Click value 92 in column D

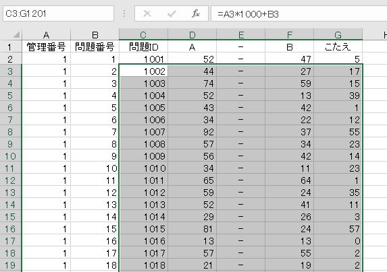(192, 132)
